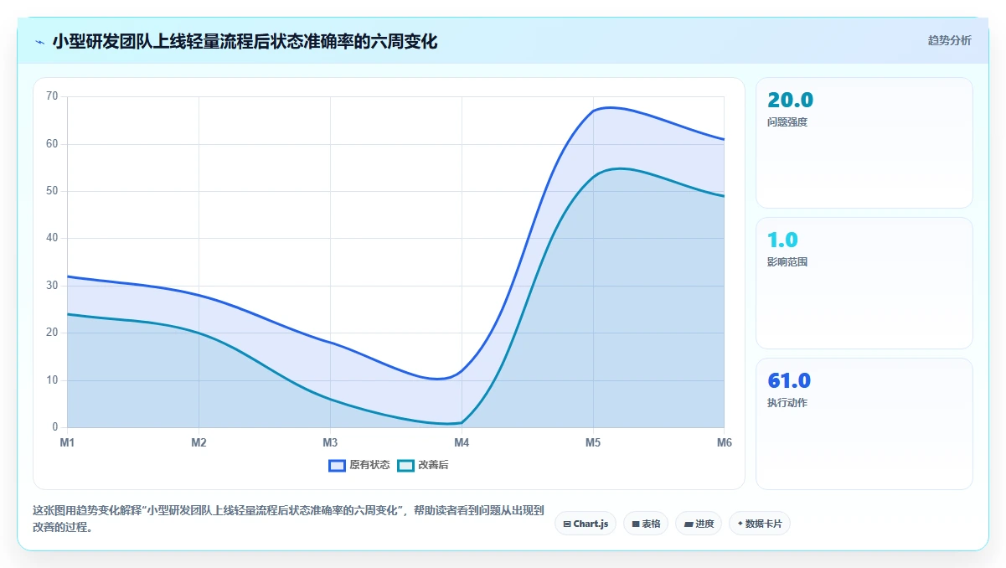Click the M6 axis label

(724, 442)
